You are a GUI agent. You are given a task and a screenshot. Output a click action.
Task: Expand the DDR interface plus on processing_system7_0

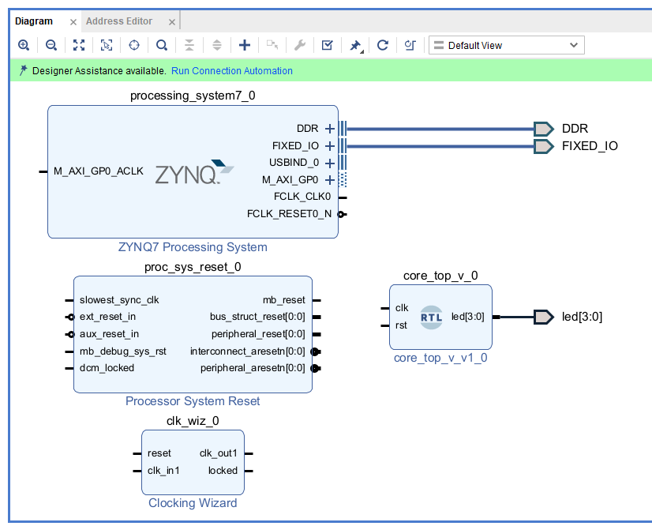point(330,129)
